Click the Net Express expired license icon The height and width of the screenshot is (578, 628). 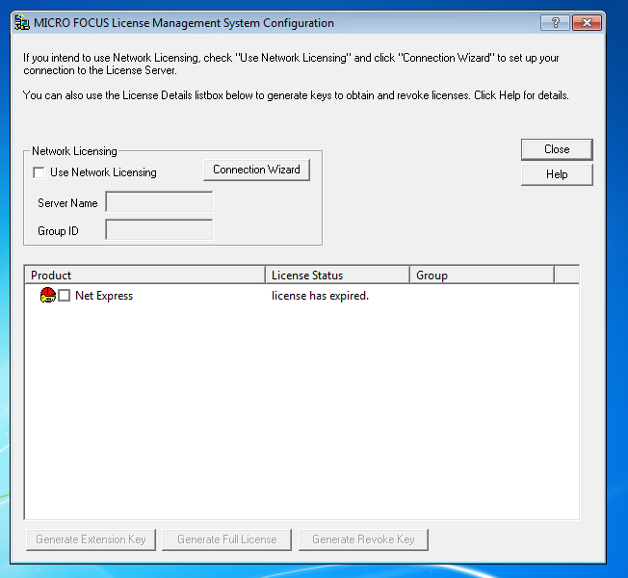coord(47,296)
